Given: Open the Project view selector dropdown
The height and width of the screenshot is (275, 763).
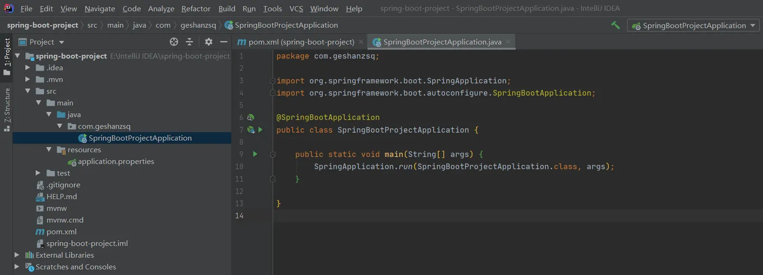Looking at the screenshot, I should [x=47, y=42].
